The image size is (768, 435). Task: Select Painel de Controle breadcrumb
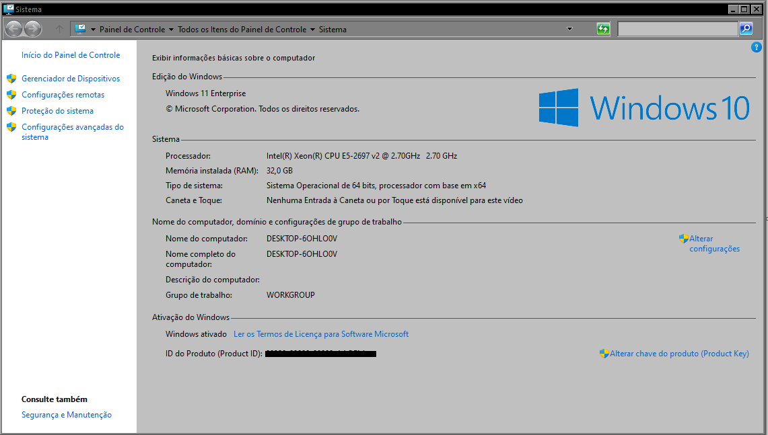tap(132, 30)
